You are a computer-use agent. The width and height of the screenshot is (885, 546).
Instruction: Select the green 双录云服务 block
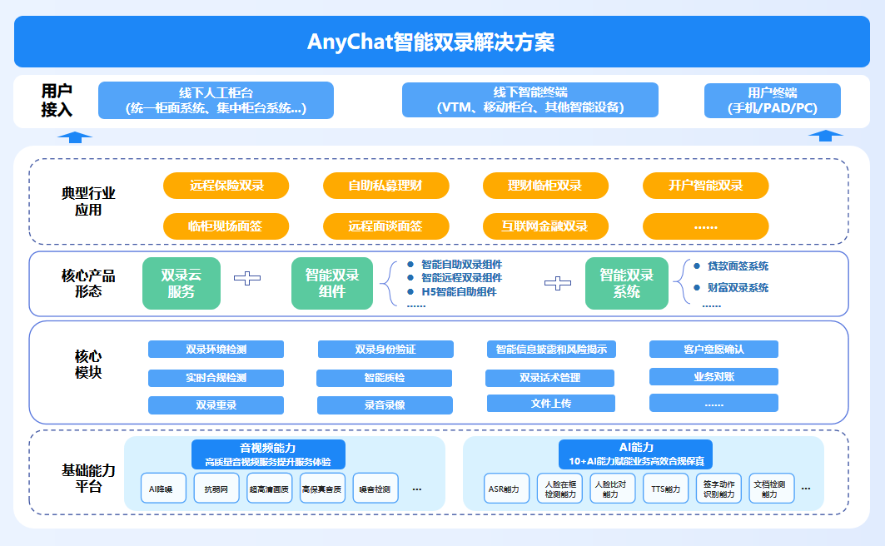click(181, 283)
